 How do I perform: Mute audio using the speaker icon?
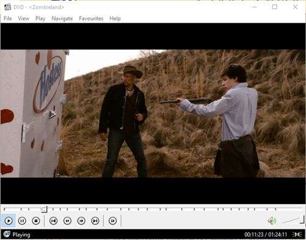tap(272, 221)
